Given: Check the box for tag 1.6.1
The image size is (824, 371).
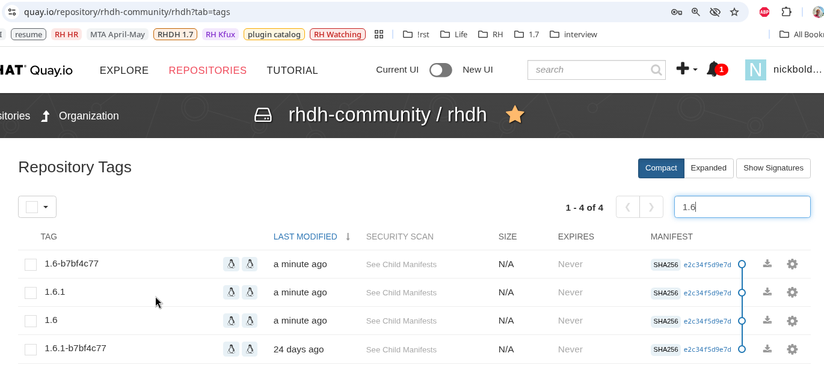Looking at the screenshot, I should (31, 293).
